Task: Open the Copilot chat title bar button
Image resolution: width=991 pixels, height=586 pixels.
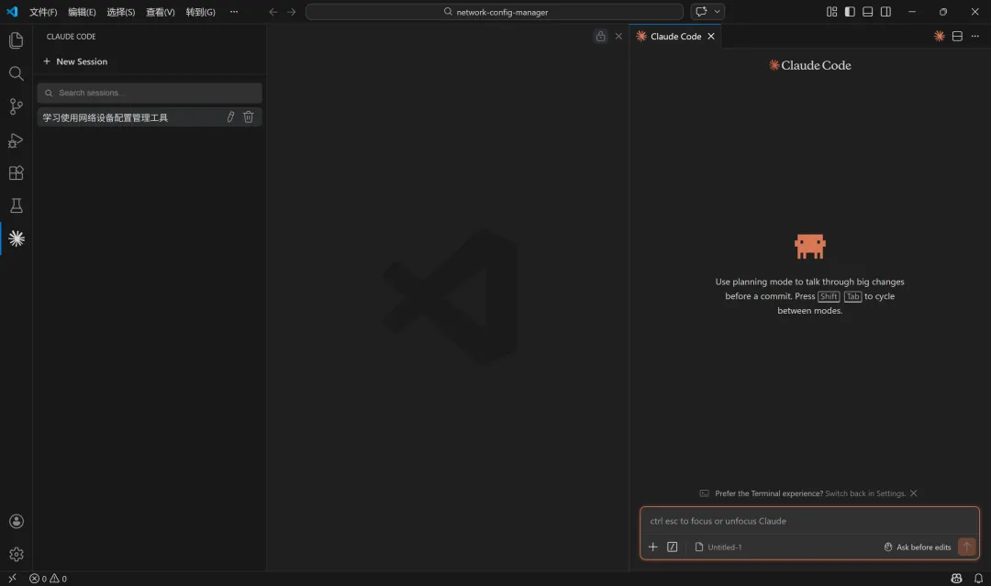Action: click(x=701, y=11)
